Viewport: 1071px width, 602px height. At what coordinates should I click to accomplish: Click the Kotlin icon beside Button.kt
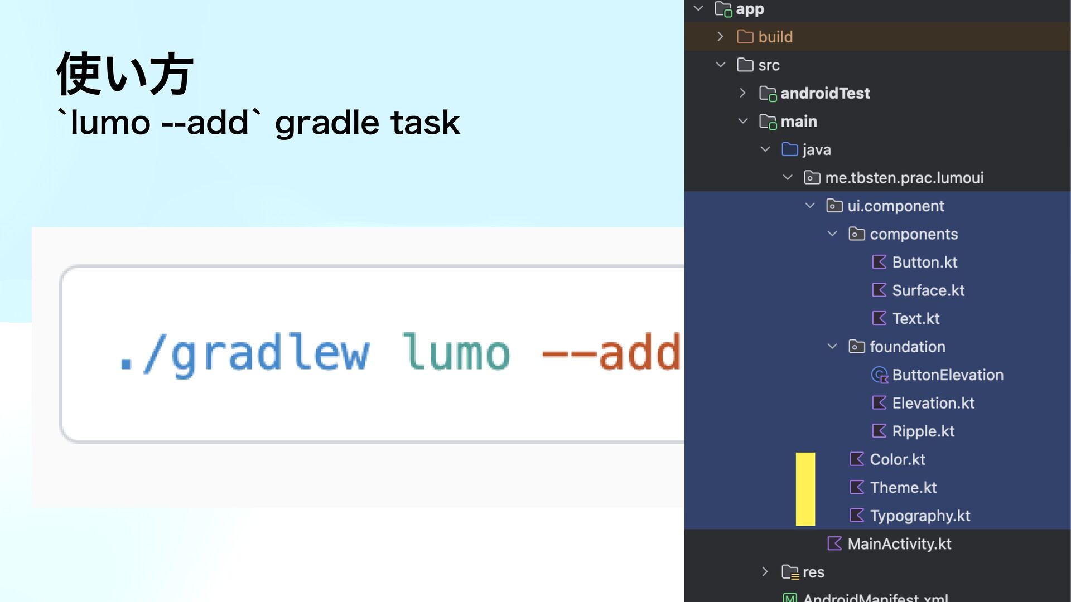click(879, 262)
